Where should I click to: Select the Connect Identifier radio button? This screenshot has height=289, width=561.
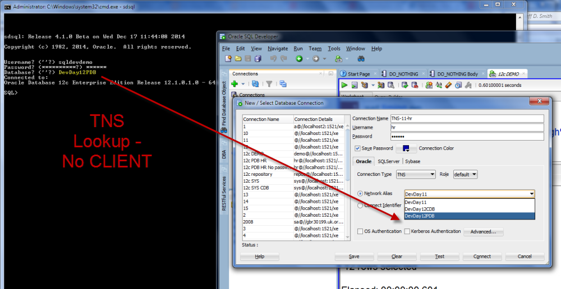coord(360,206)
